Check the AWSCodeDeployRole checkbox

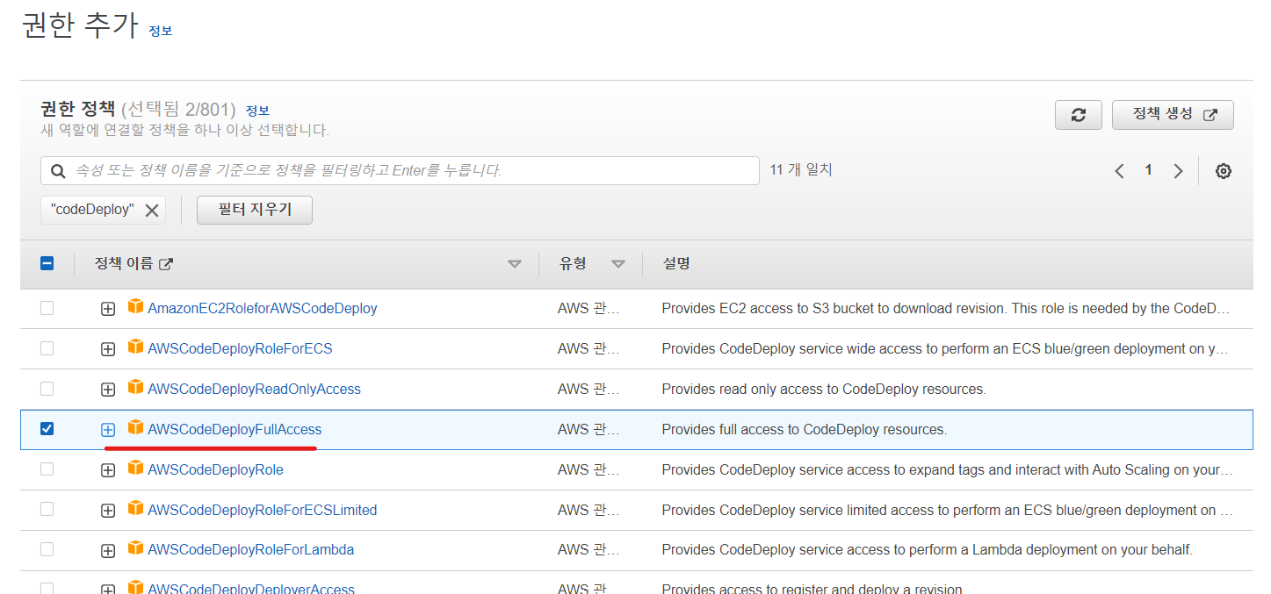tap(47, 469)
